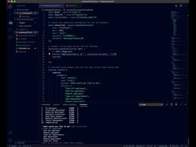Click 'View all employees' highlighted option
196x147 pixels.
click(53, 129)
